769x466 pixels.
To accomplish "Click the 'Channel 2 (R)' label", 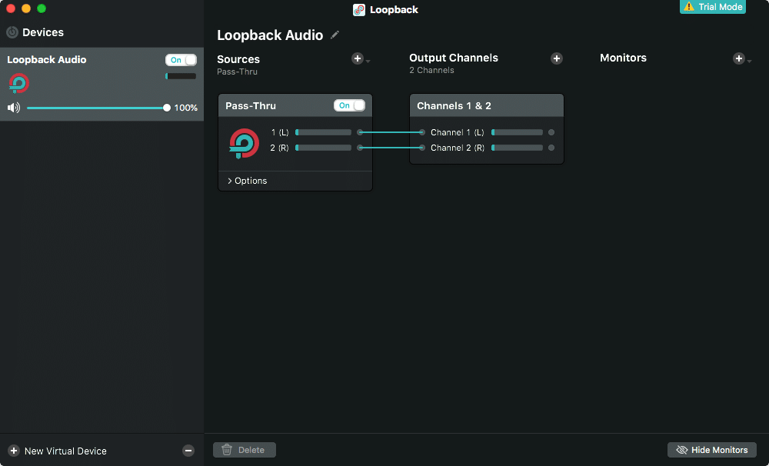I will pos(457,148).
